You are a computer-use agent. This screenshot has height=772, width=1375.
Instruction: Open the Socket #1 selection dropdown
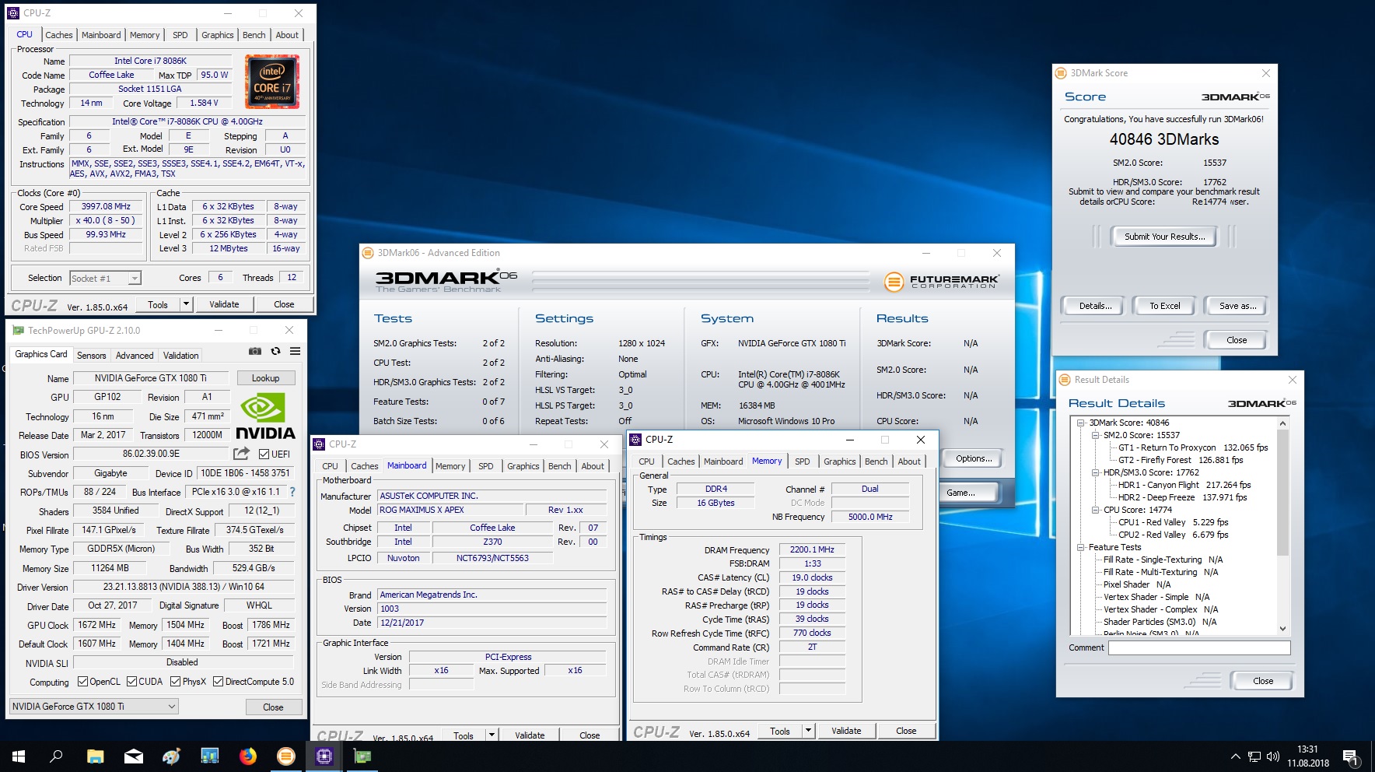(105, 278)
